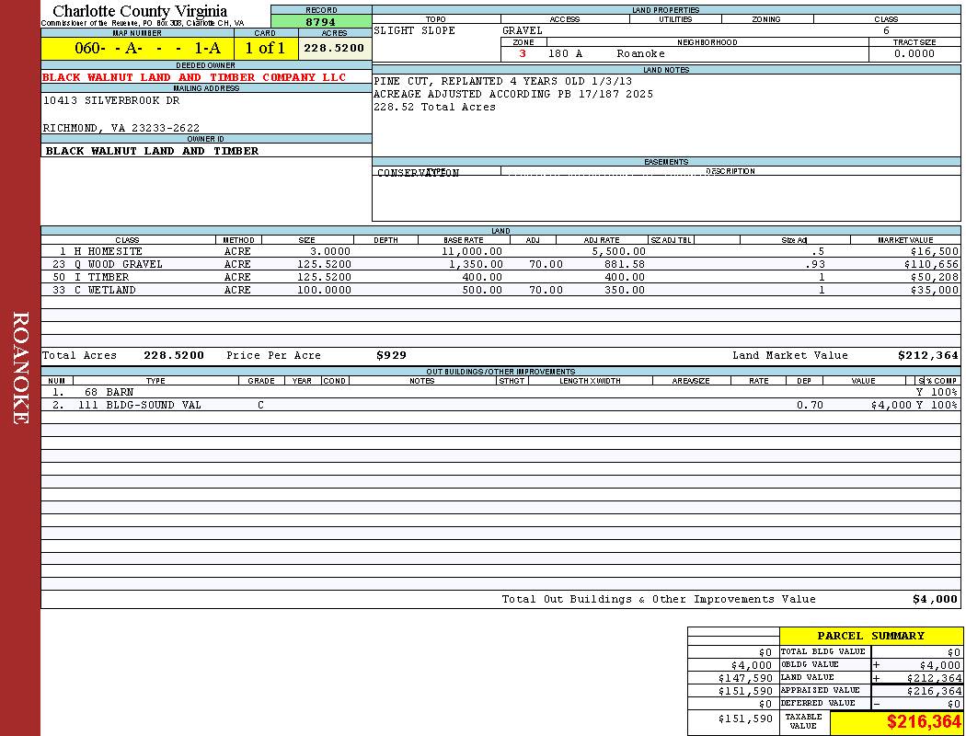Click the yellow Parcel Summary header
Image resolution: width=966 pixels, height=736 pixels.
click(x=870, y=636)
